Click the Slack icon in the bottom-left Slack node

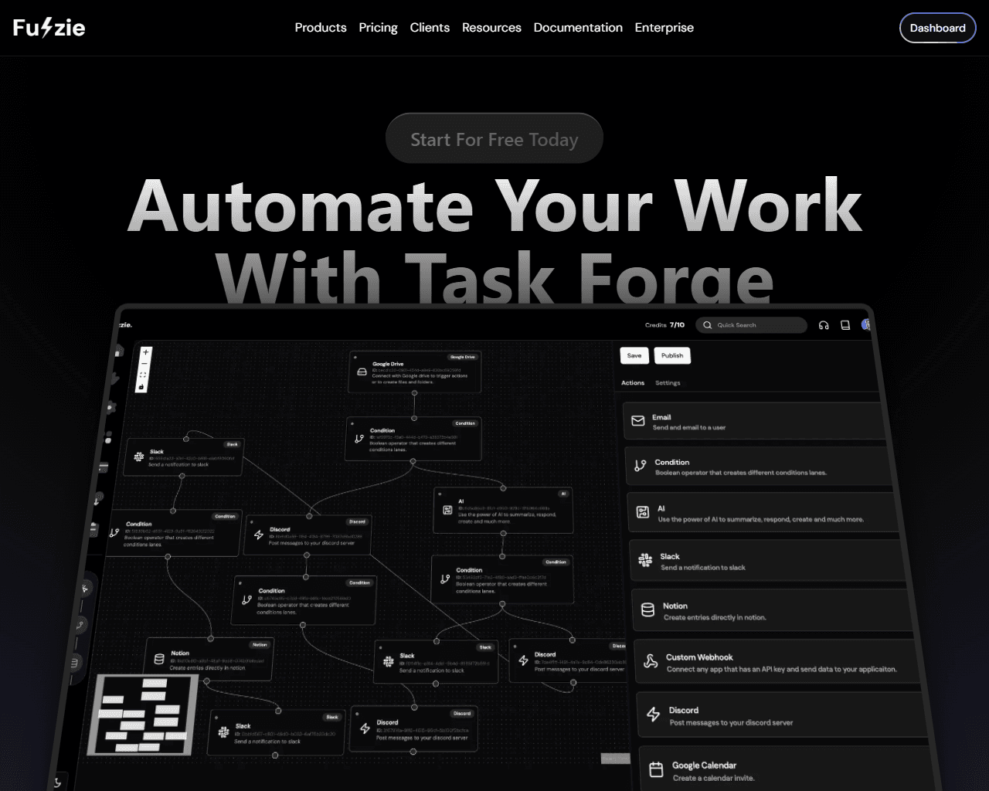[223, 732]
